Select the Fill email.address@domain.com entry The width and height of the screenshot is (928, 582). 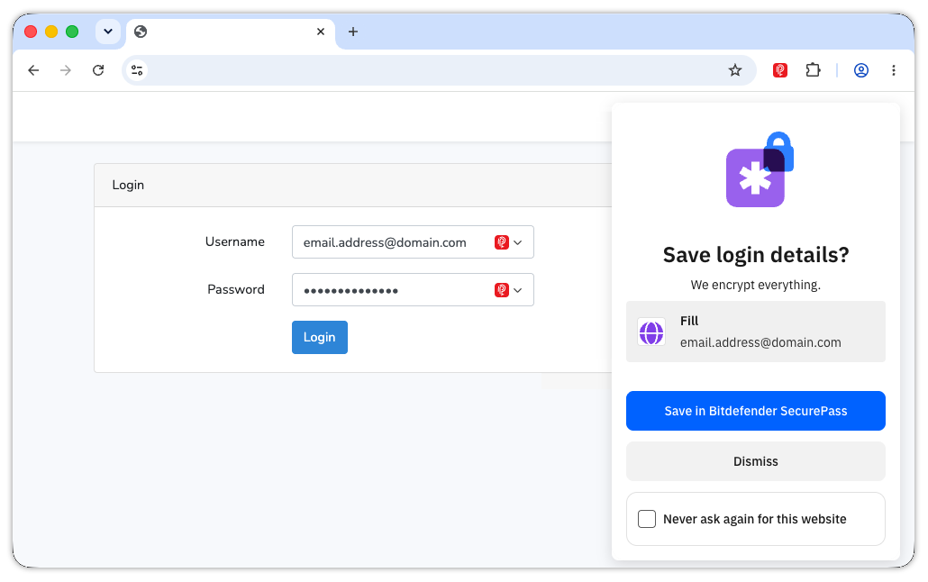pyautogui.click(x=756, y=332)
